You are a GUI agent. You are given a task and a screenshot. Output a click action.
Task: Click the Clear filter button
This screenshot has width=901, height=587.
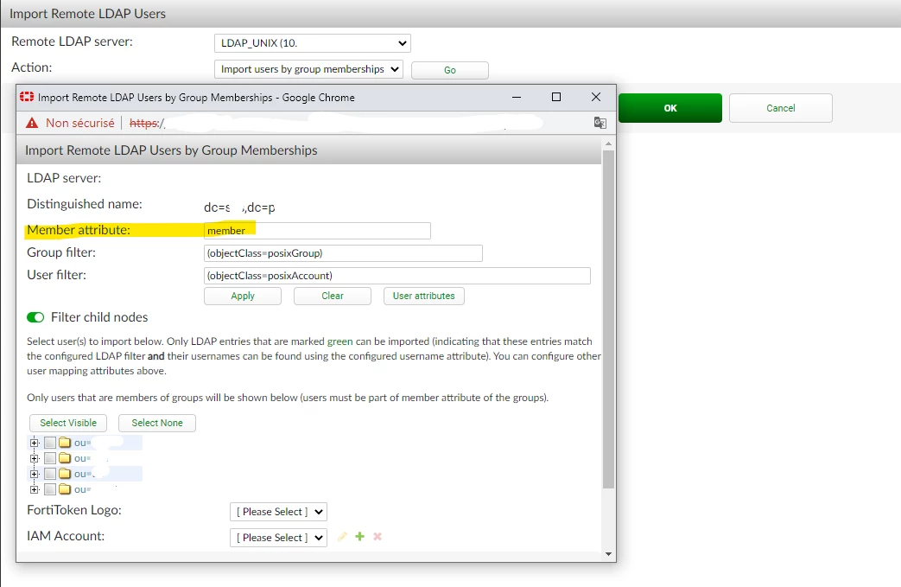[332, 296]
